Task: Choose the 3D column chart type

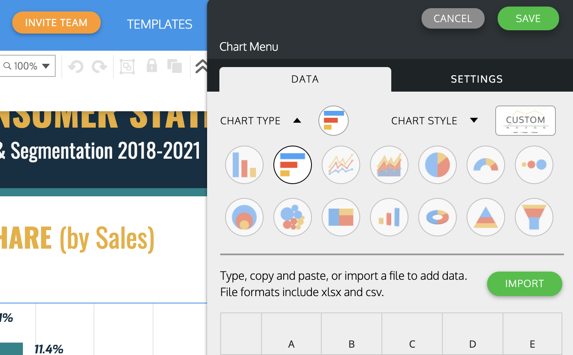Action: (389, 217)
